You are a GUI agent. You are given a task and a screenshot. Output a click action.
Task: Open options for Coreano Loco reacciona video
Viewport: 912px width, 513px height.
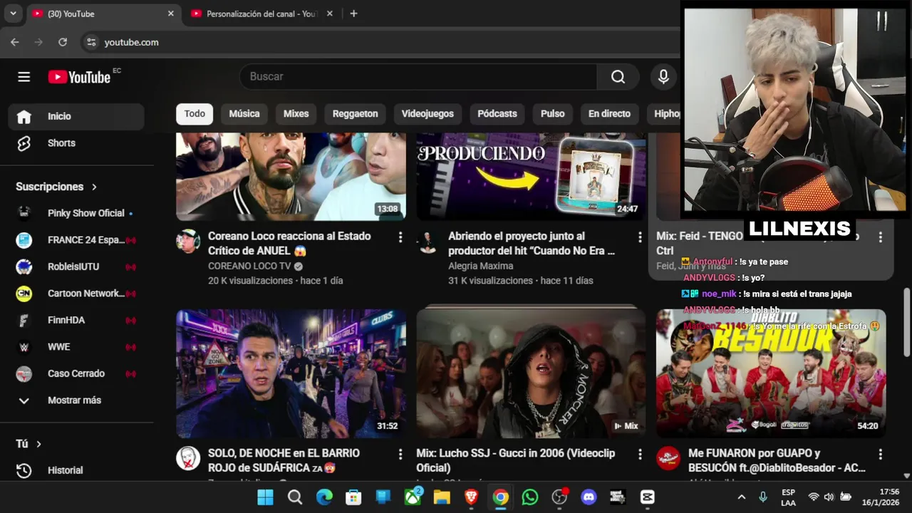coord(400,237)
